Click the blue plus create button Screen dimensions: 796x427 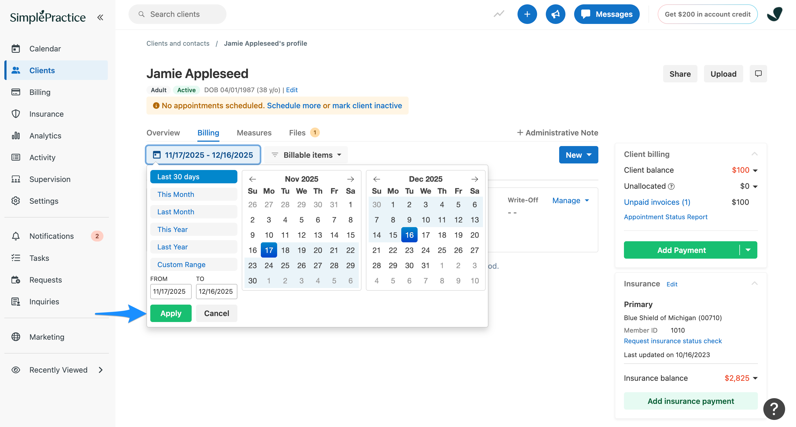pos(527,14)
